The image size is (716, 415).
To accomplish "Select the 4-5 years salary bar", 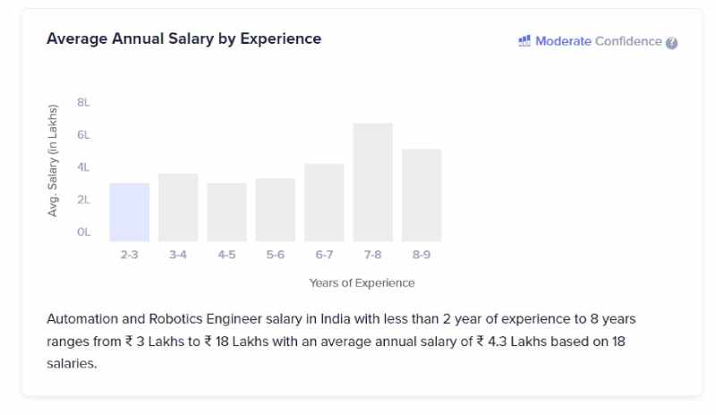I will click(x=227, y=212).
